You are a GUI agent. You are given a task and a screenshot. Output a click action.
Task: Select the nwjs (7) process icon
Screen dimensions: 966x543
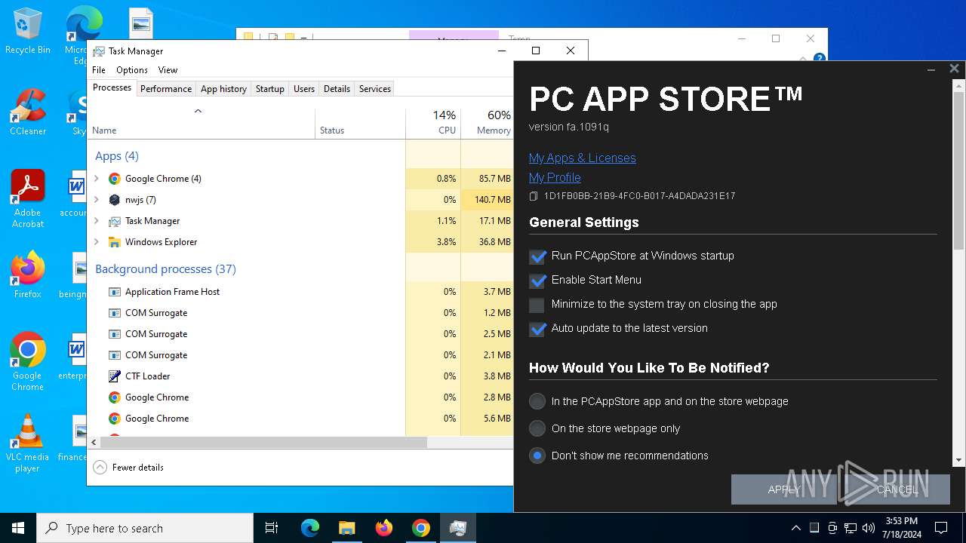pyautogui.click(x=115, y=200)
